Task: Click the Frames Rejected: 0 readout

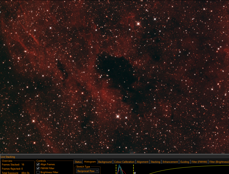Action: pos(12,169)
